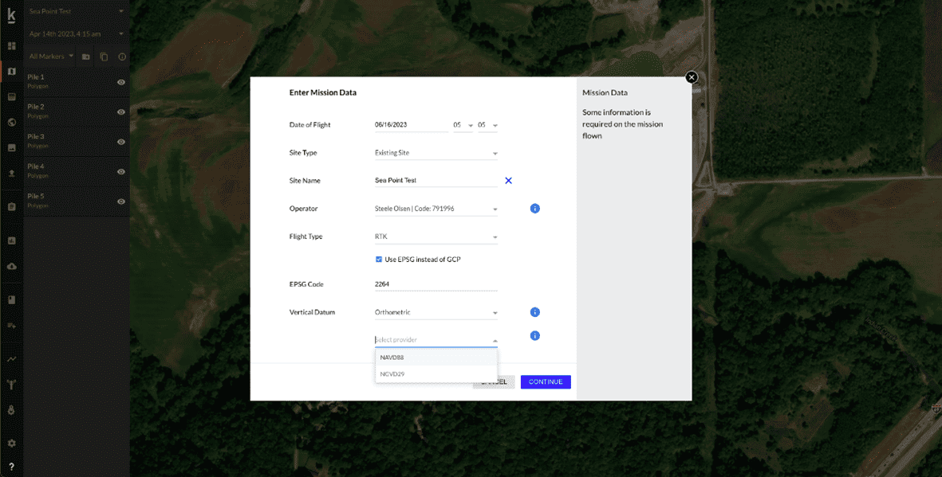The height and width of the screenshot is (477, 942).
Task: Open the dashboard grid icon at sidebar top
Action: [11, 45]
